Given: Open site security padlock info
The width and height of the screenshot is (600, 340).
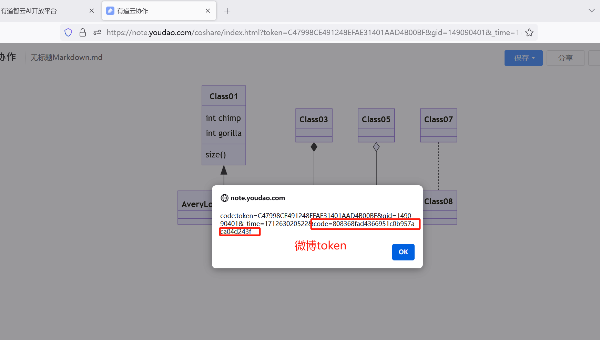Looking at the screenshot, I should pos(83,32).
